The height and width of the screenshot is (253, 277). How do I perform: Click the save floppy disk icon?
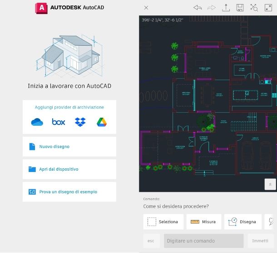pyautogui.click(x=240, y=8)
